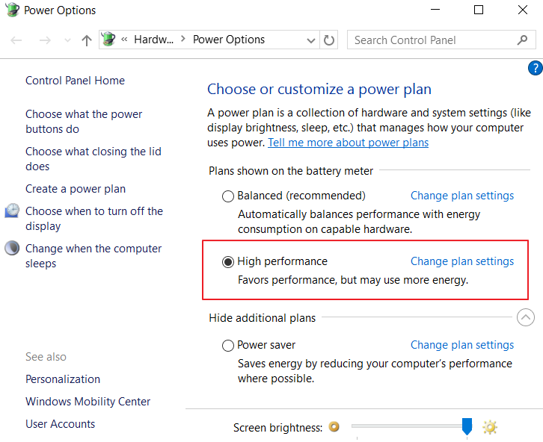
Task: Collapse Hide additional plans chevron
Action: pyautogui.click(x=525, y=317)
